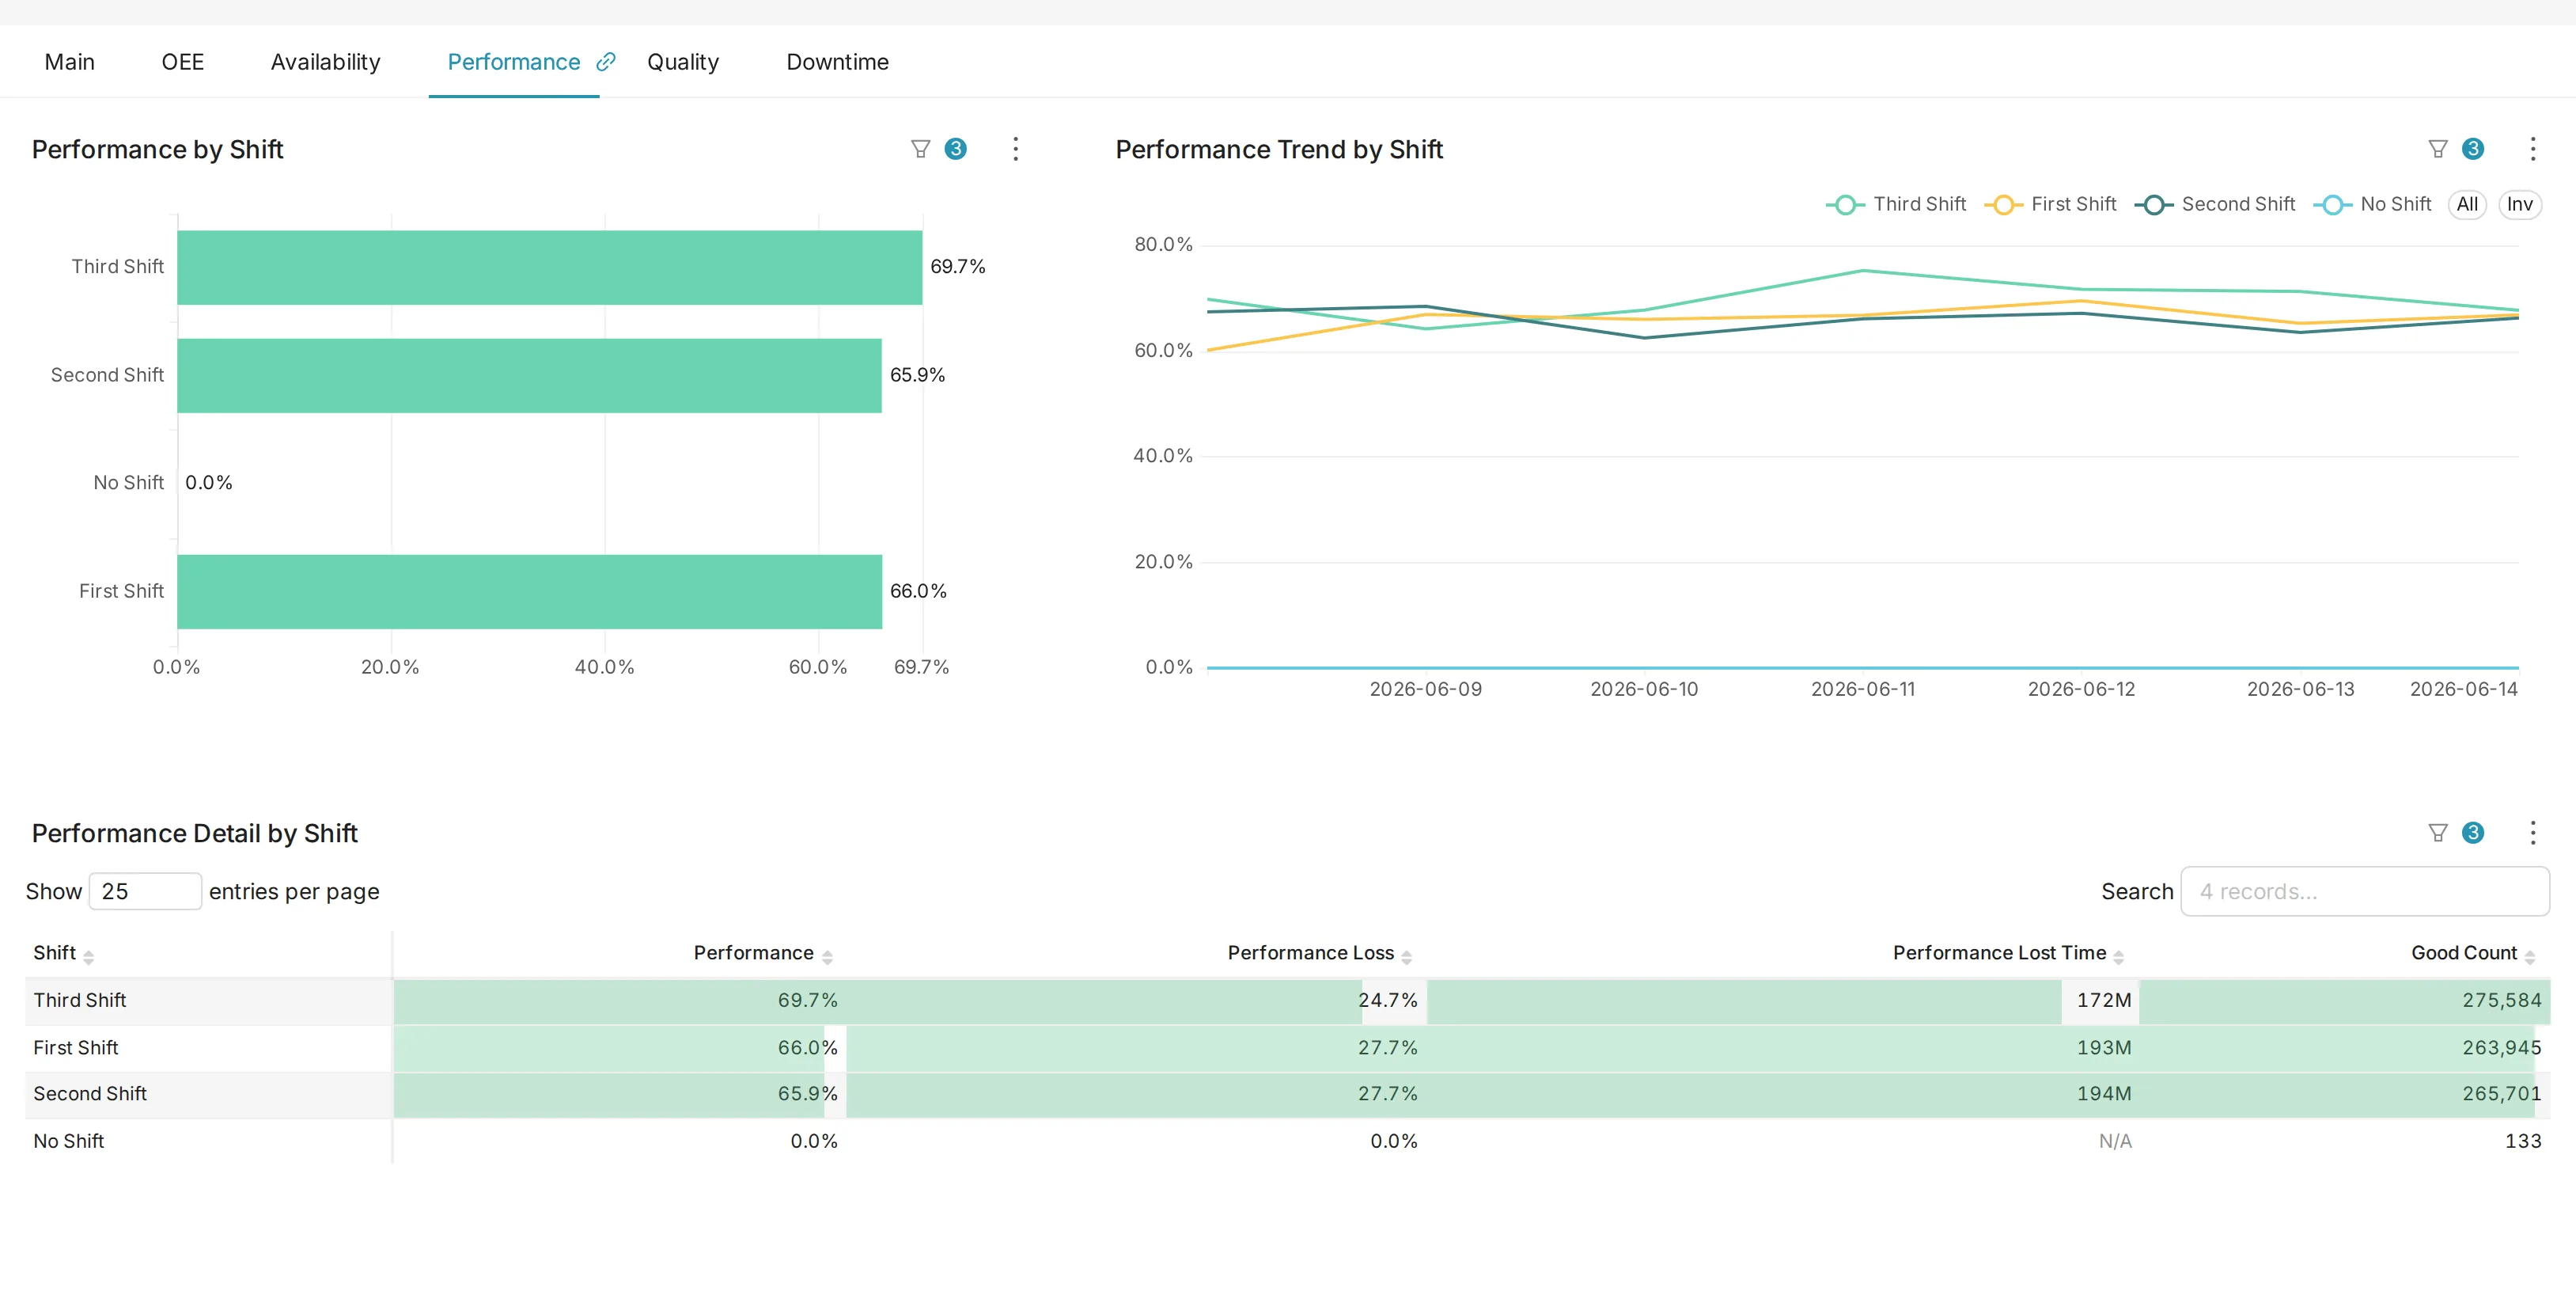This screenshot has width=2576, height=1314.
Task: Click 0.0% label of No Shift bar
Action: [x=208, y=482]
